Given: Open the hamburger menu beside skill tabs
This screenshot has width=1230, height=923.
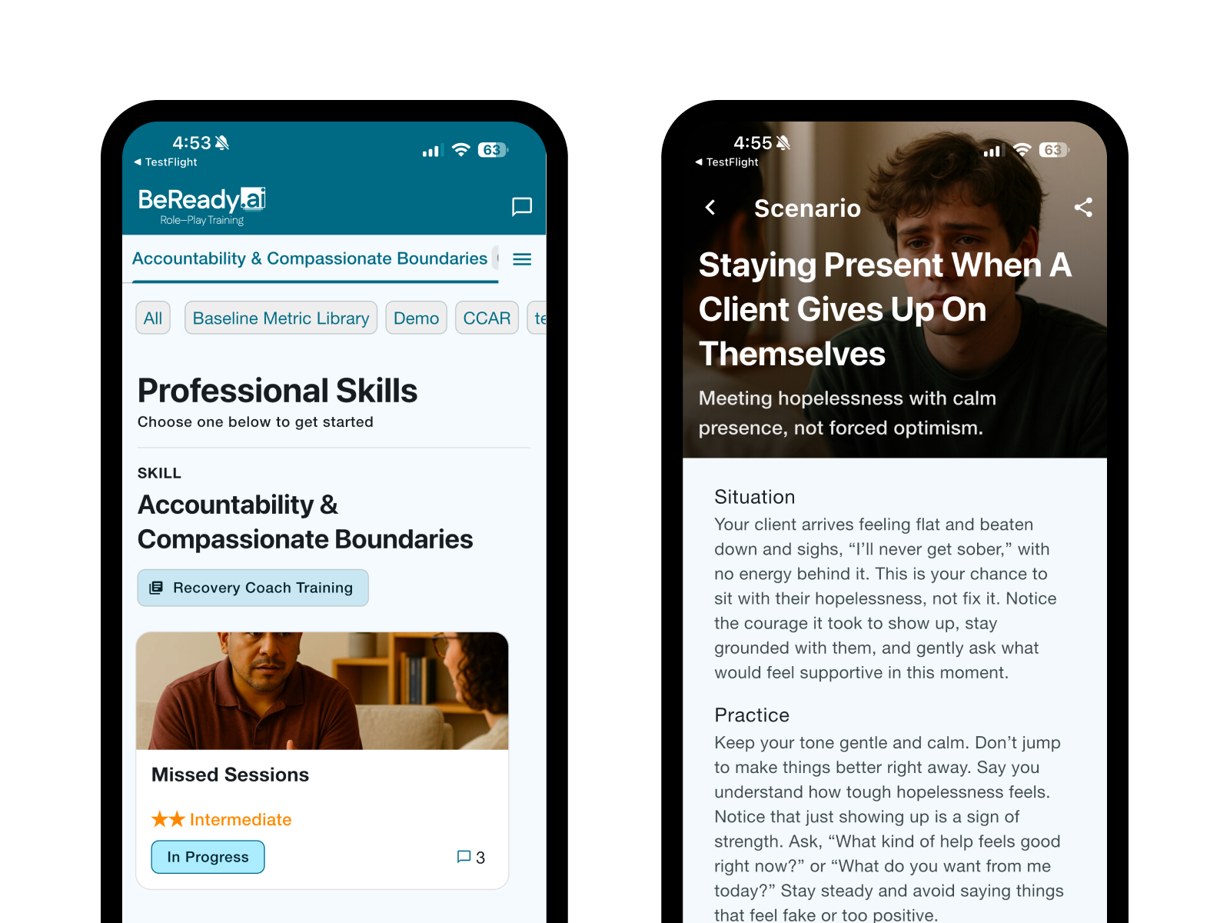Looking at the screenshot, I should (522, 259).
